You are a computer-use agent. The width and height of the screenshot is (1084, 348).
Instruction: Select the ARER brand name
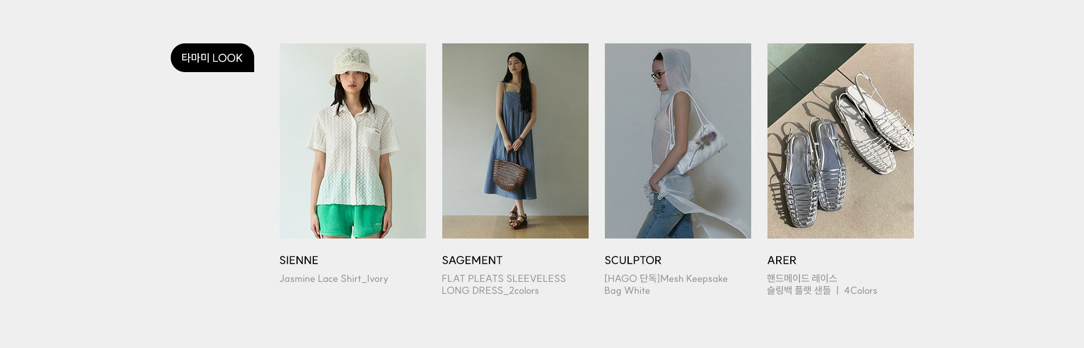(x=782, y=260)
